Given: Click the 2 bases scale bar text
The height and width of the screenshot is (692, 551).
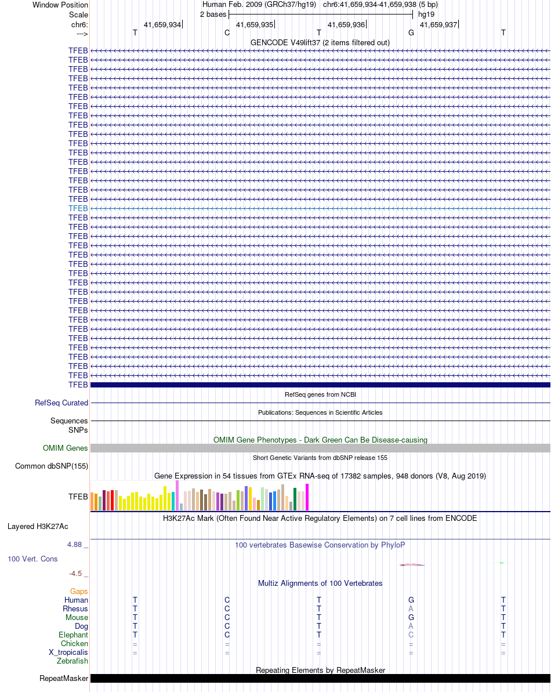Looking at the screenshot, I should pyautogui.click(x=213, y=15).
